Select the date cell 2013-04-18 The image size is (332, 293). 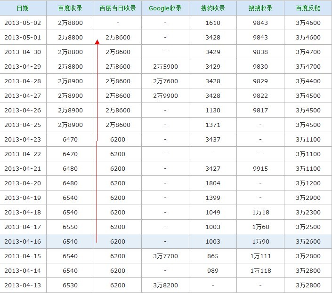[23, 212]
